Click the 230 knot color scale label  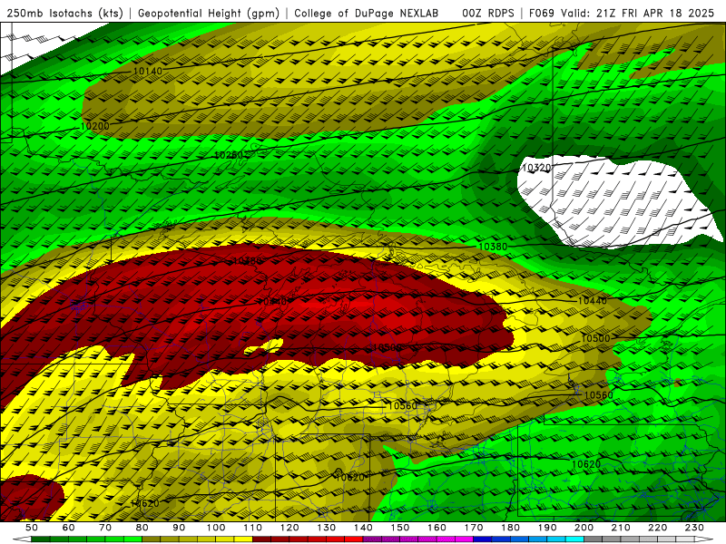[694, 528]
